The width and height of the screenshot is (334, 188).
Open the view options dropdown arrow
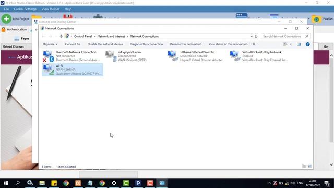point(291,44)
